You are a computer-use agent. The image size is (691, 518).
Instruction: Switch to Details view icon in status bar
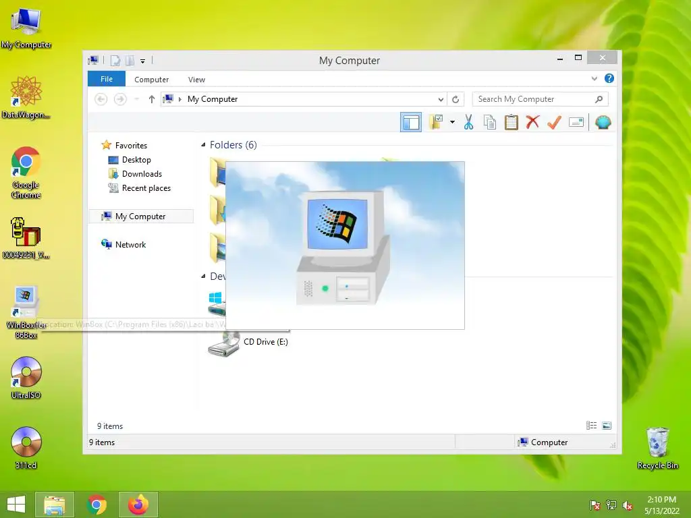[591, 426]
